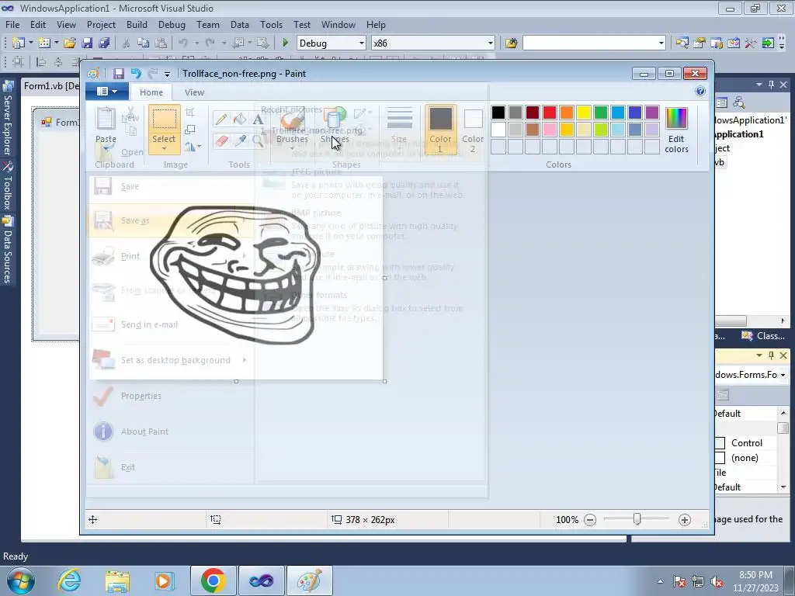
Task: Open the Debug configuration dropdown
Action: 362,43
